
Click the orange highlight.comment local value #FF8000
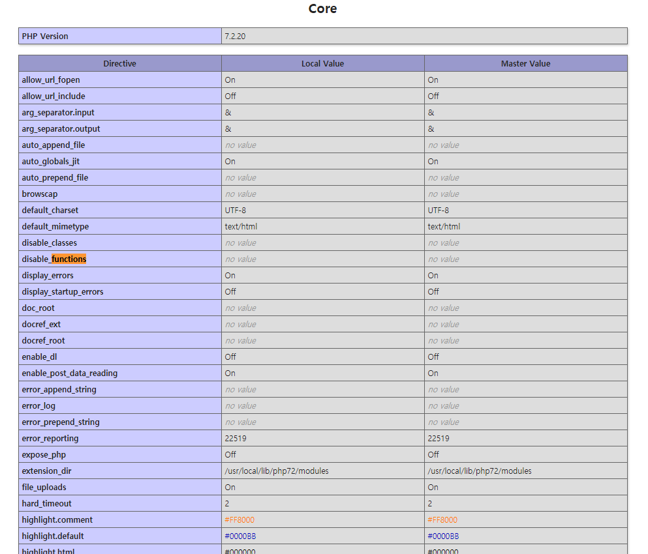239,520
